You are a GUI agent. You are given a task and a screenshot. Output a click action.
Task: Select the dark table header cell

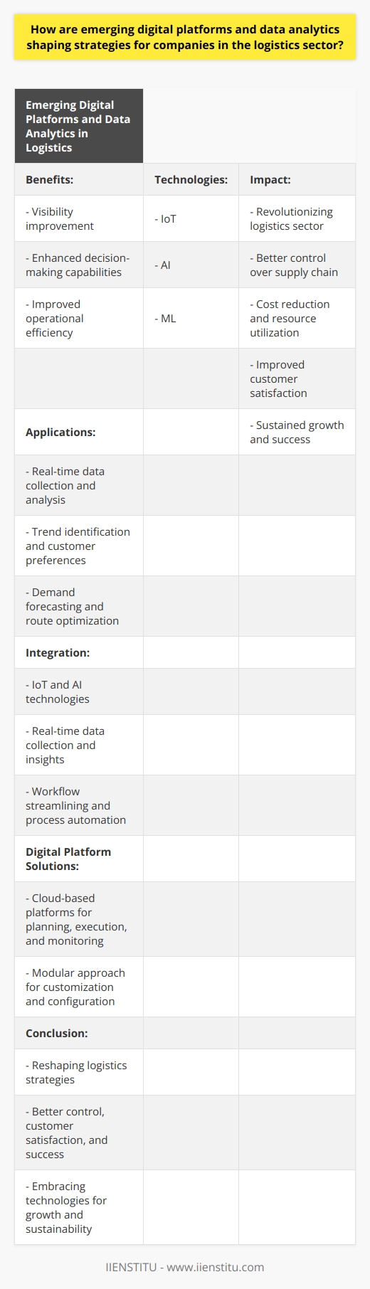tap(79, 126)
